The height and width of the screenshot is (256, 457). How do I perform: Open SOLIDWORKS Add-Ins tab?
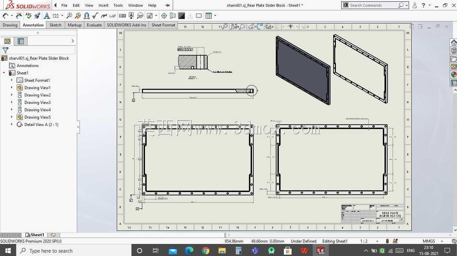[127, 25]
